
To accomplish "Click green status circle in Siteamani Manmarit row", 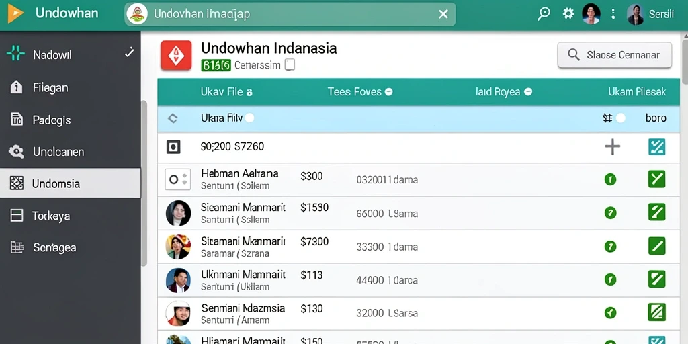I will click(x=610, y=213).
